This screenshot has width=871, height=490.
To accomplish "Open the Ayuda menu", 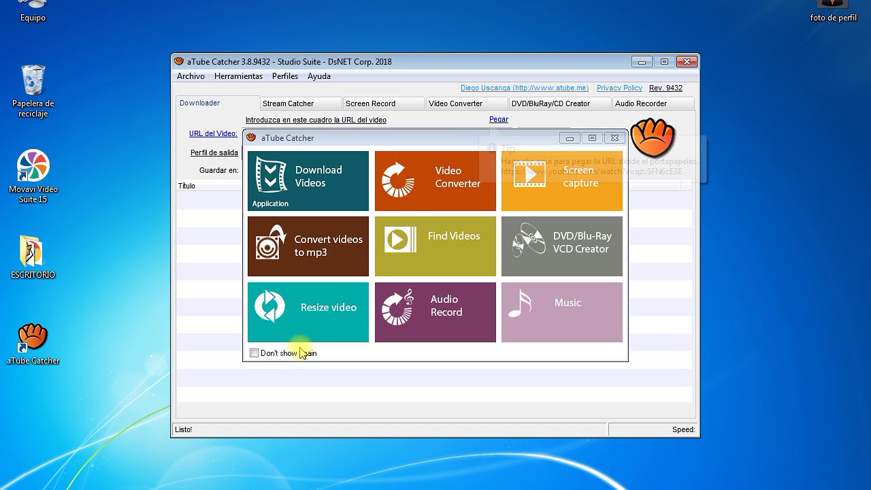I will coord(319,76).
